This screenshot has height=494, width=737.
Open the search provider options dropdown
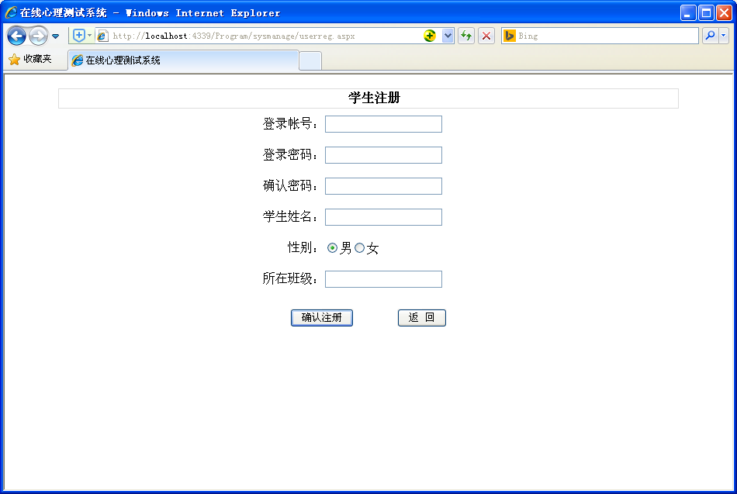(x=723, y=36)
